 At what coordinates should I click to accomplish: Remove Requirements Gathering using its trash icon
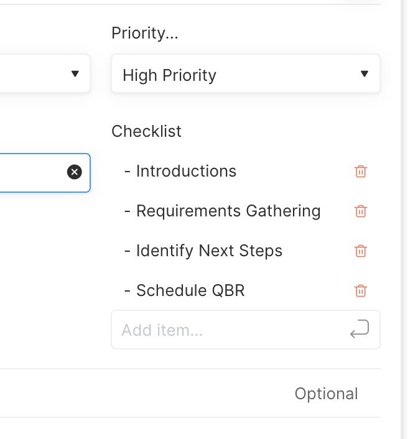[361, 211]
